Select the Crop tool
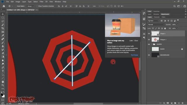Screen dimensions: 187x105 click(x=3, y=28)
